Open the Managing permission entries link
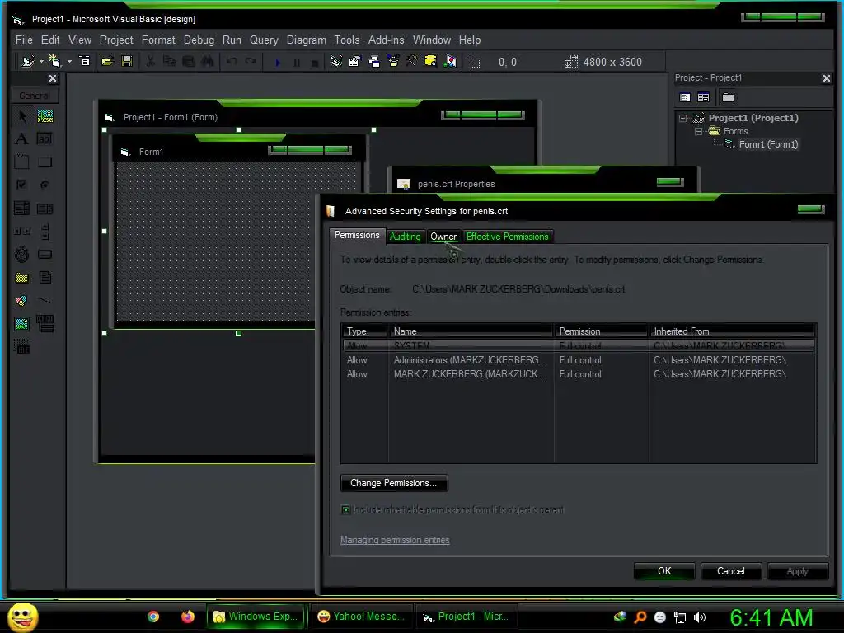The image size is (844, 633). 395,540
